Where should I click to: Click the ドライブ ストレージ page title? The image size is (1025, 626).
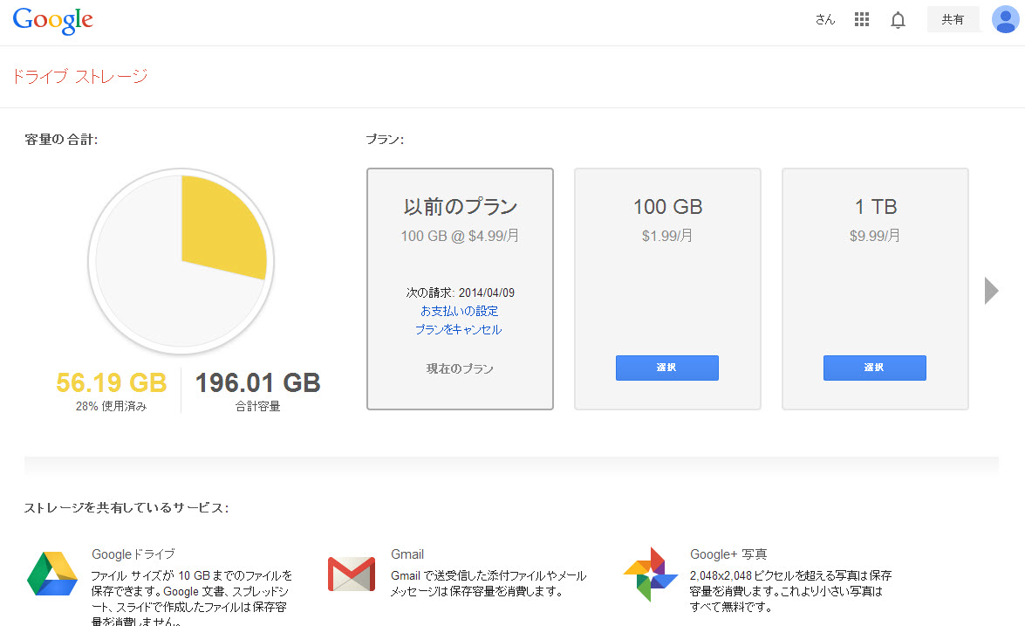tap(79, 77)
